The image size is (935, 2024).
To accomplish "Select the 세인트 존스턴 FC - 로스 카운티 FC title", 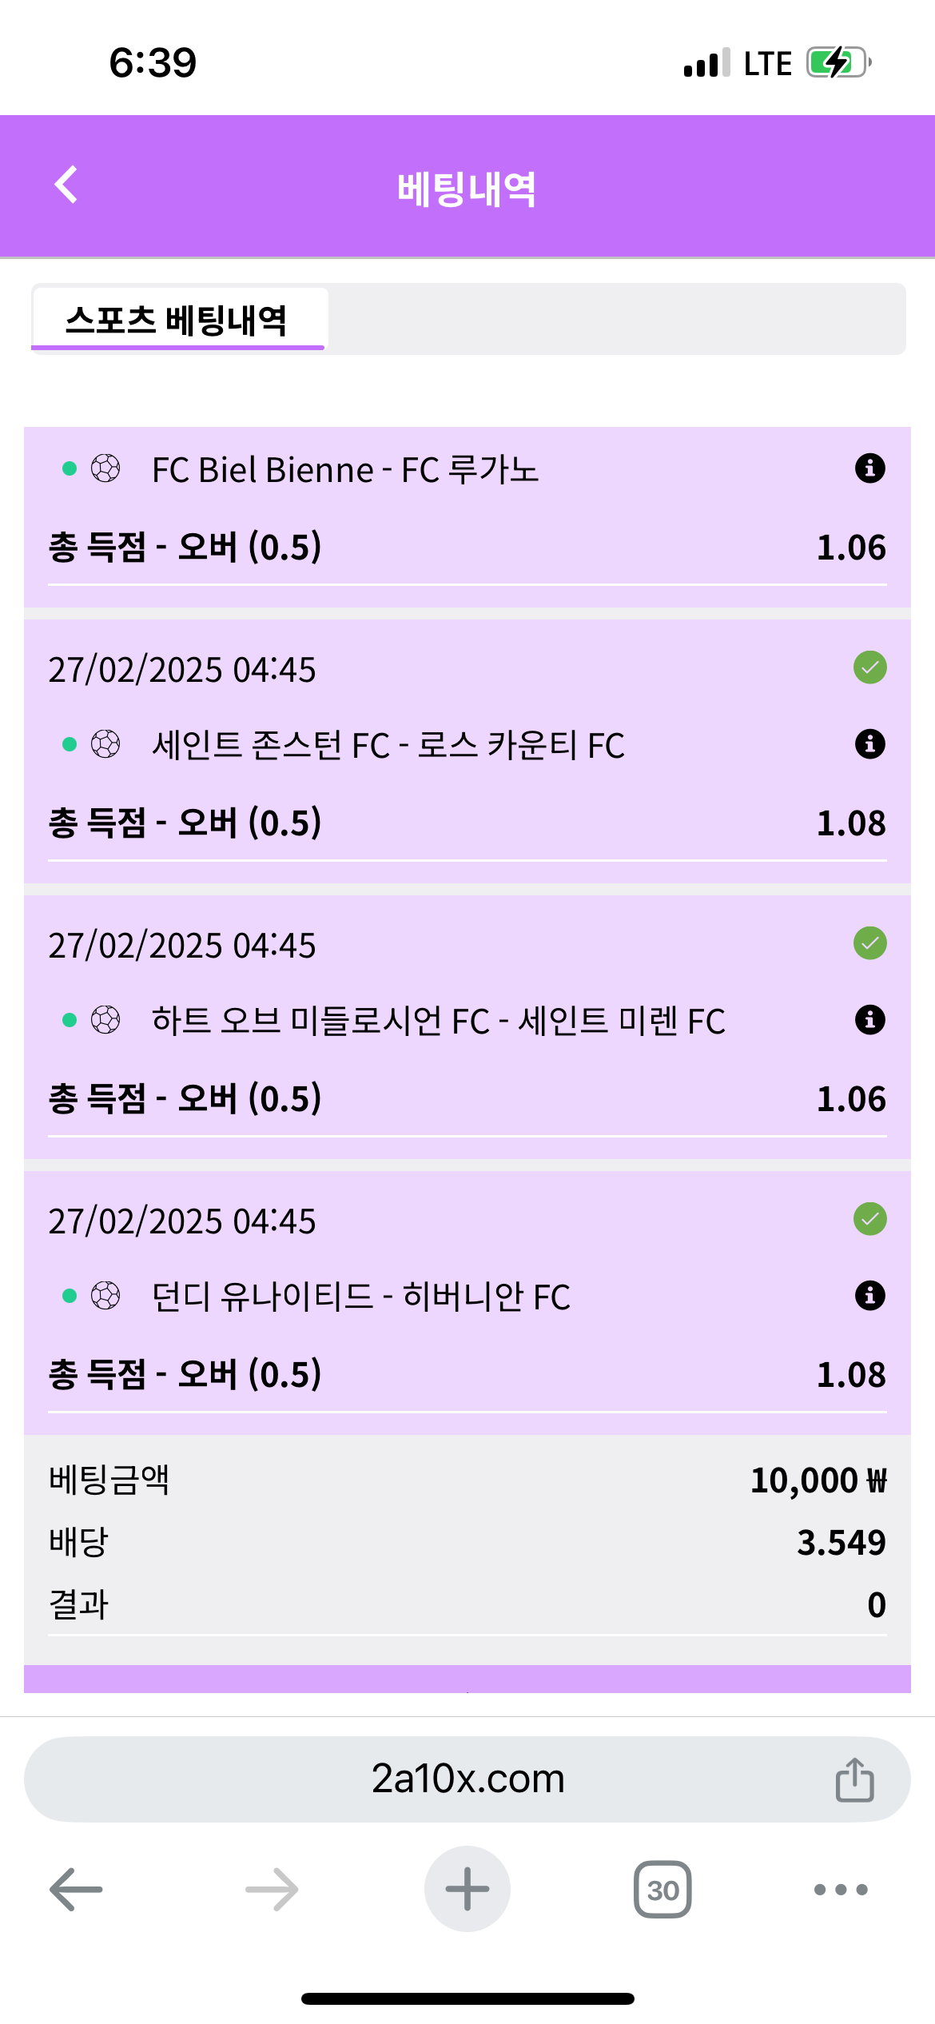I will click(x=388, y=745).
